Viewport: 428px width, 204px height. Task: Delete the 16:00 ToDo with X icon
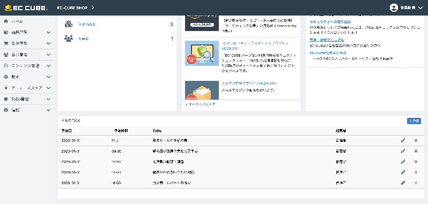point(416,183)
